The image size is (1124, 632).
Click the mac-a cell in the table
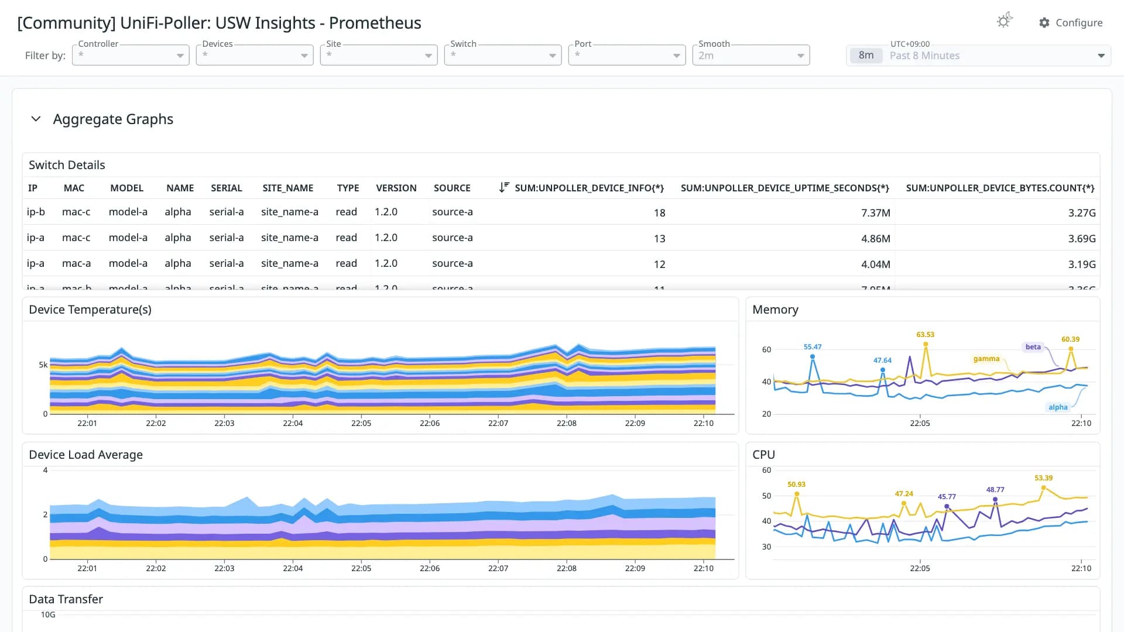[x=76, y=263]
